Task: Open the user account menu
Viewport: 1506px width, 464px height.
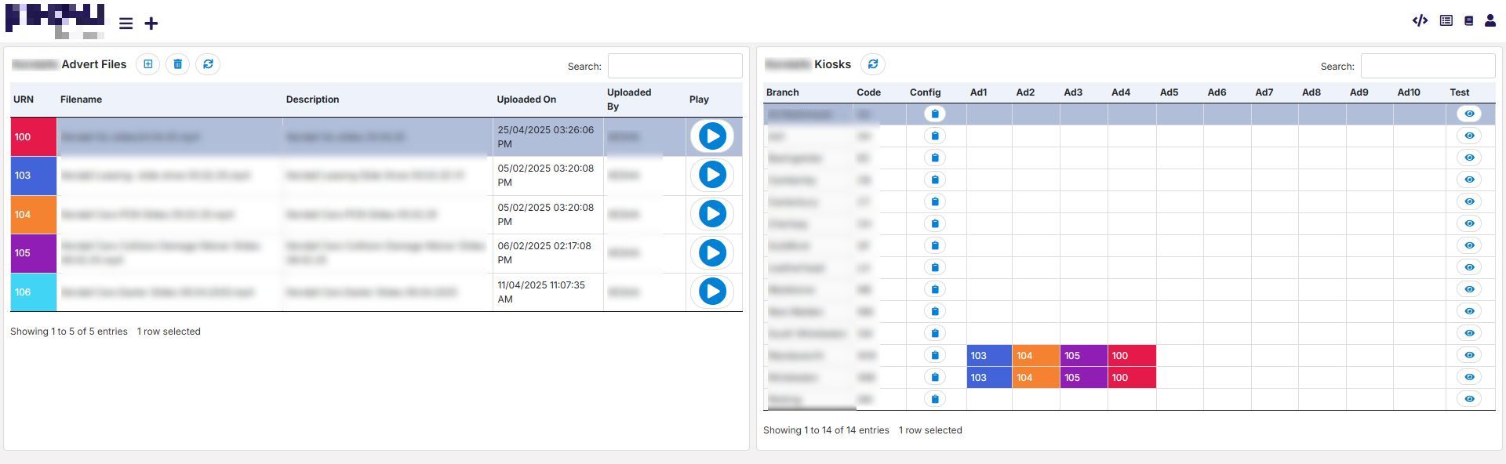Action: [1490, 21]
